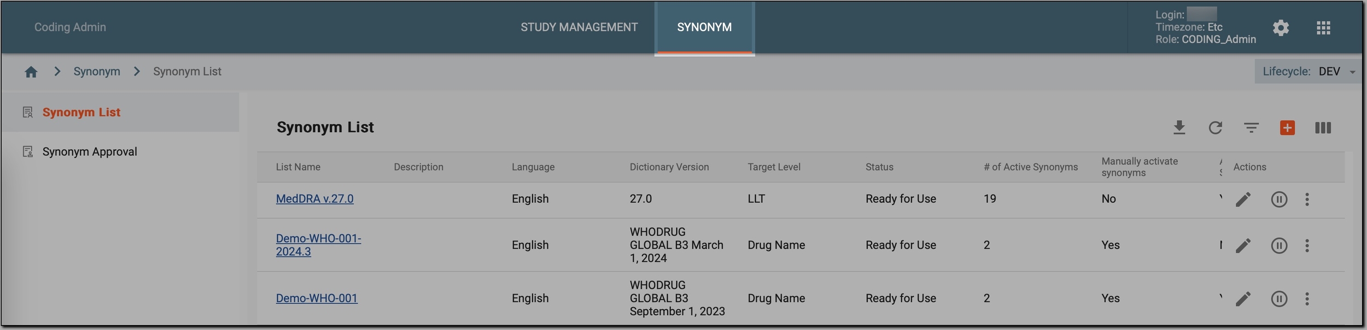Open more actions for Demo-WHO-001
Viewport: 1367px width, 330px height.
tap(1307, 299)
